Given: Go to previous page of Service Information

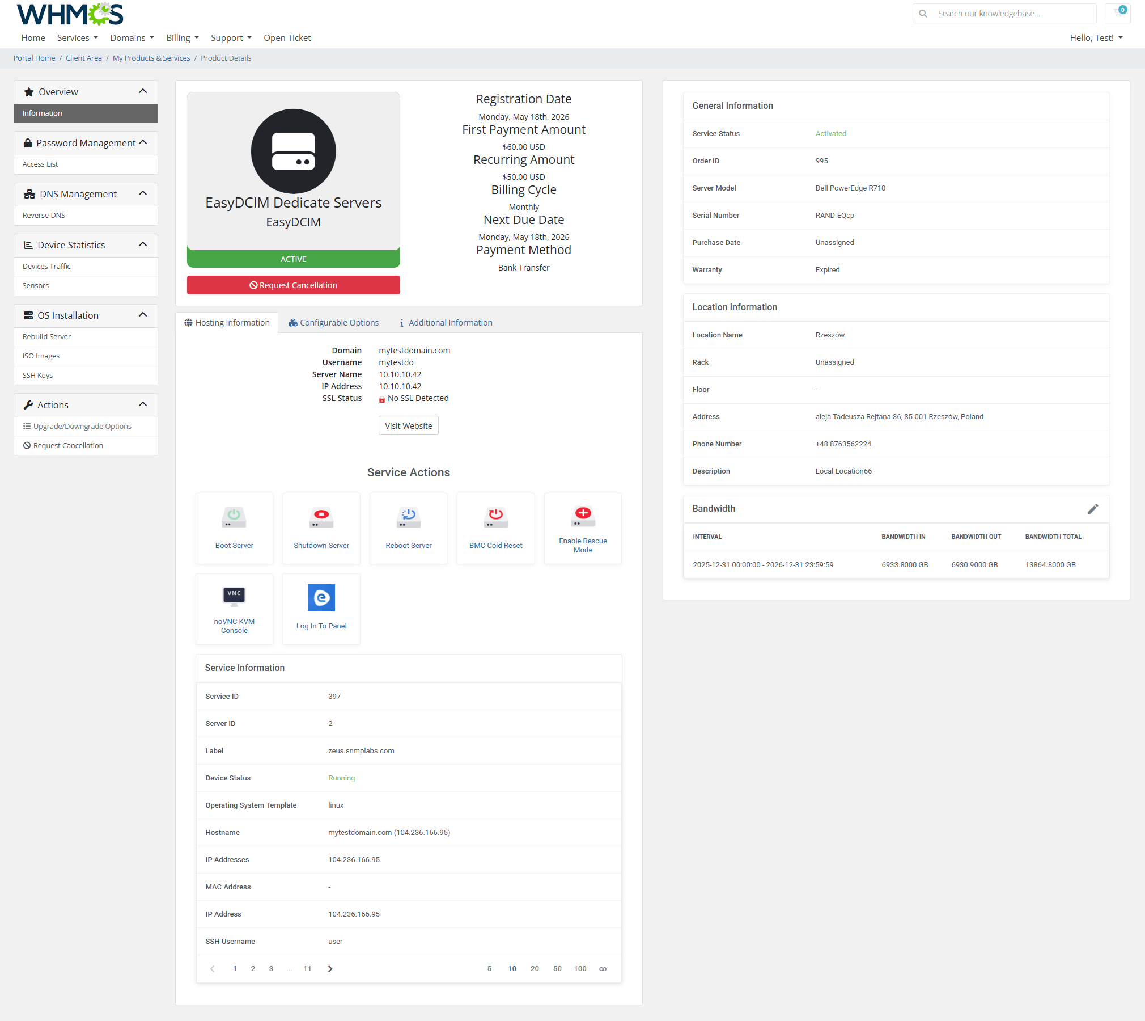Looking at the screenshot, I should coord(213,969).
